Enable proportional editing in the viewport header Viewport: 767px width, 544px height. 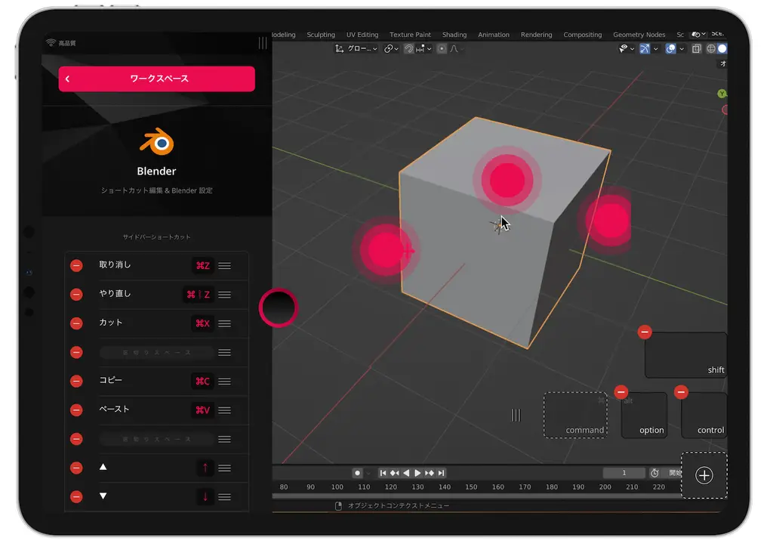(x=442, y=48)
